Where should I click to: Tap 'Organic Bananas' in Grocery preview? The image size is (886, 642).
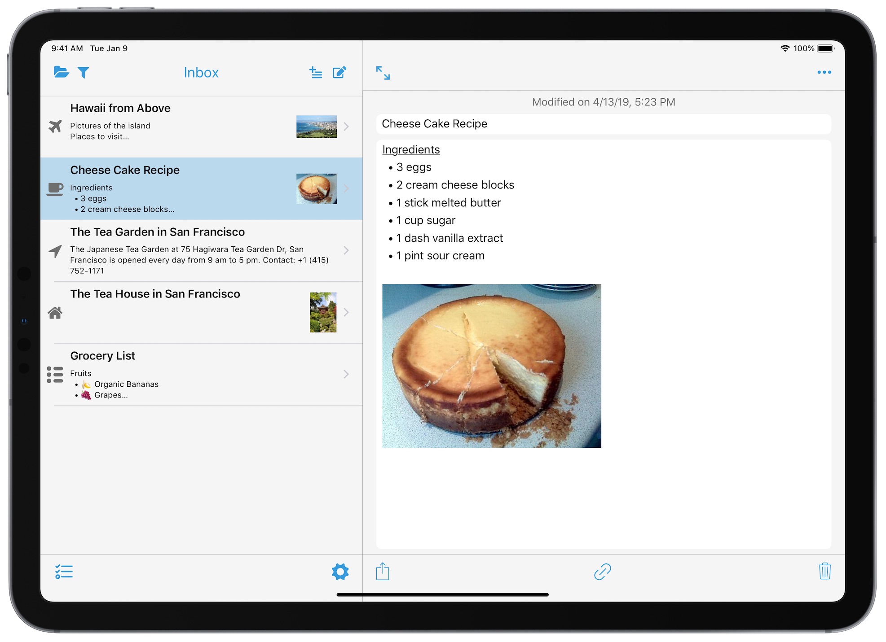tap(126, 384)
